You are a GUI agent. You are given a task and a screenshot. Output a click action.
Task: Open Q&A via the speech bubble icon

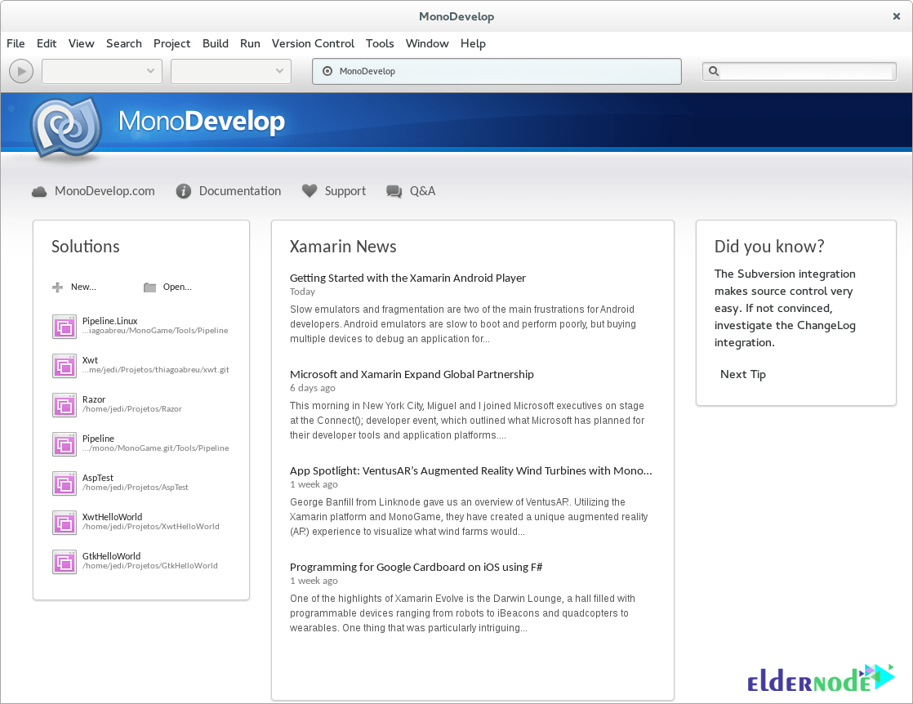[x=395, y=190]
